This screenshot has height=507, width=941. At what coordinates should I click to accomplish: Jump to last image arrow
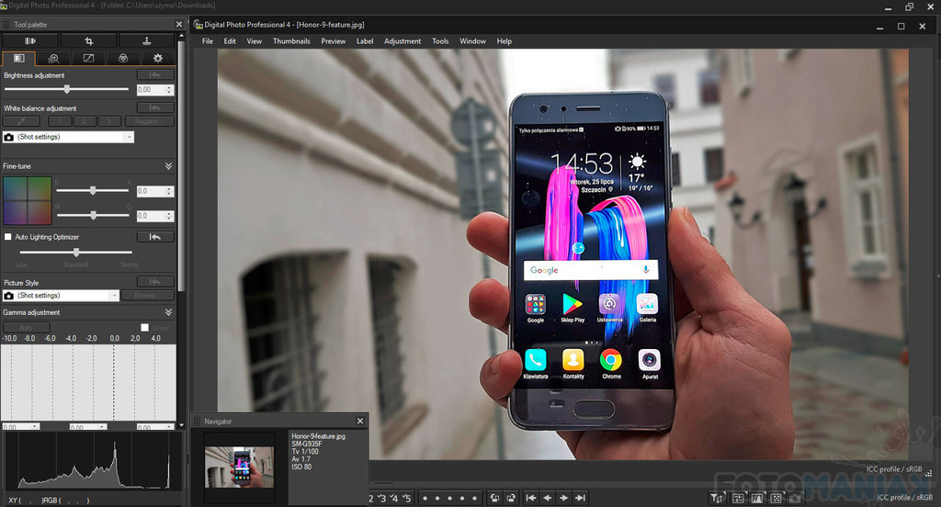581,498
